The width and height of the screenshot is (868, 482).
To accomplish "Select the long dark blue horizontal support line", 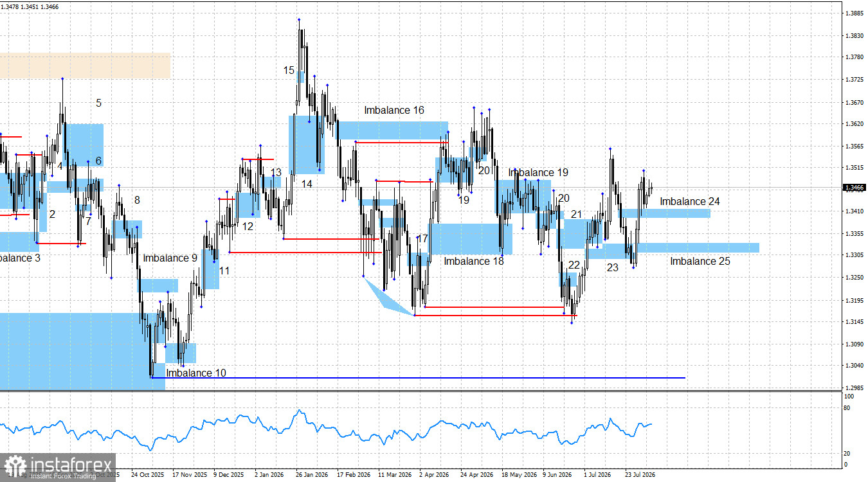I will point(418,378).
